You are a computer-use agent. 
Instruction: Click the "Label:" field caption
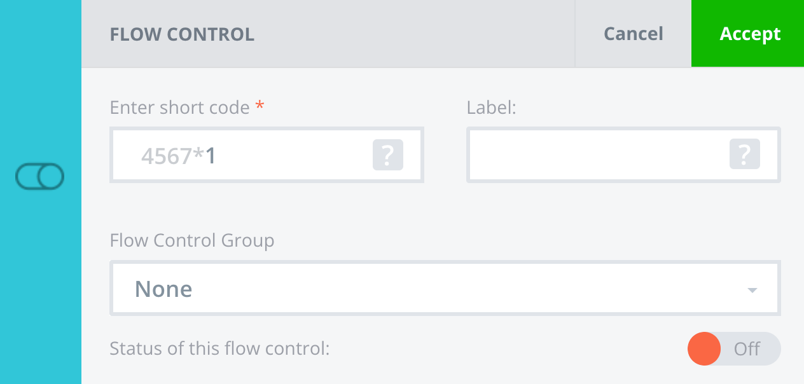[x=491, y=107]
